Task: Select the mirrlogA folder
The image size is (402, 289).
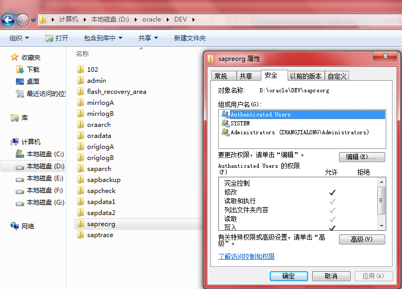Action: coord(96,102)
